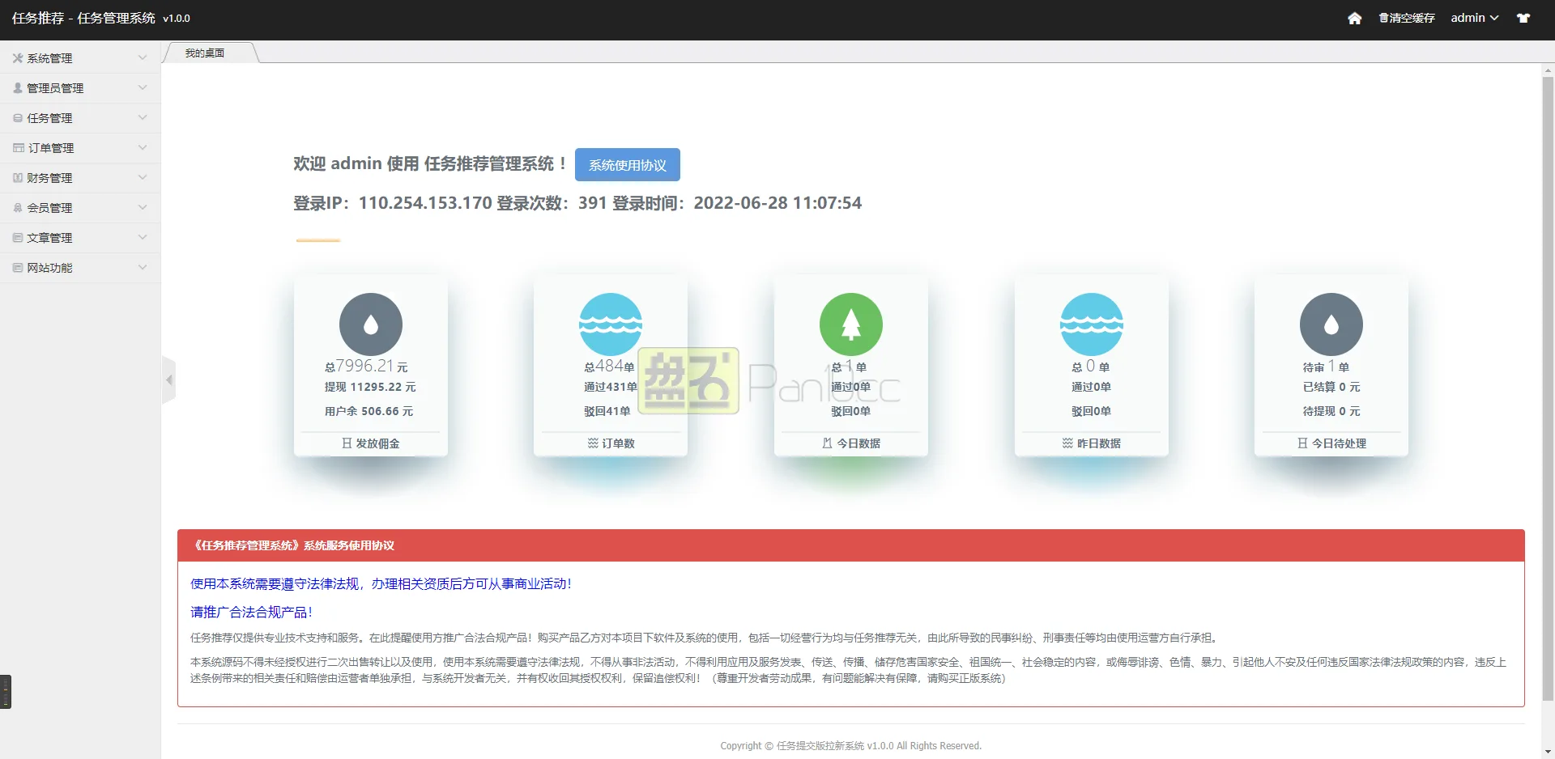Click the water drop icon on 发放佣金 card
Viewport: 1555px width, 759px height.
click(x=370, y=324)
